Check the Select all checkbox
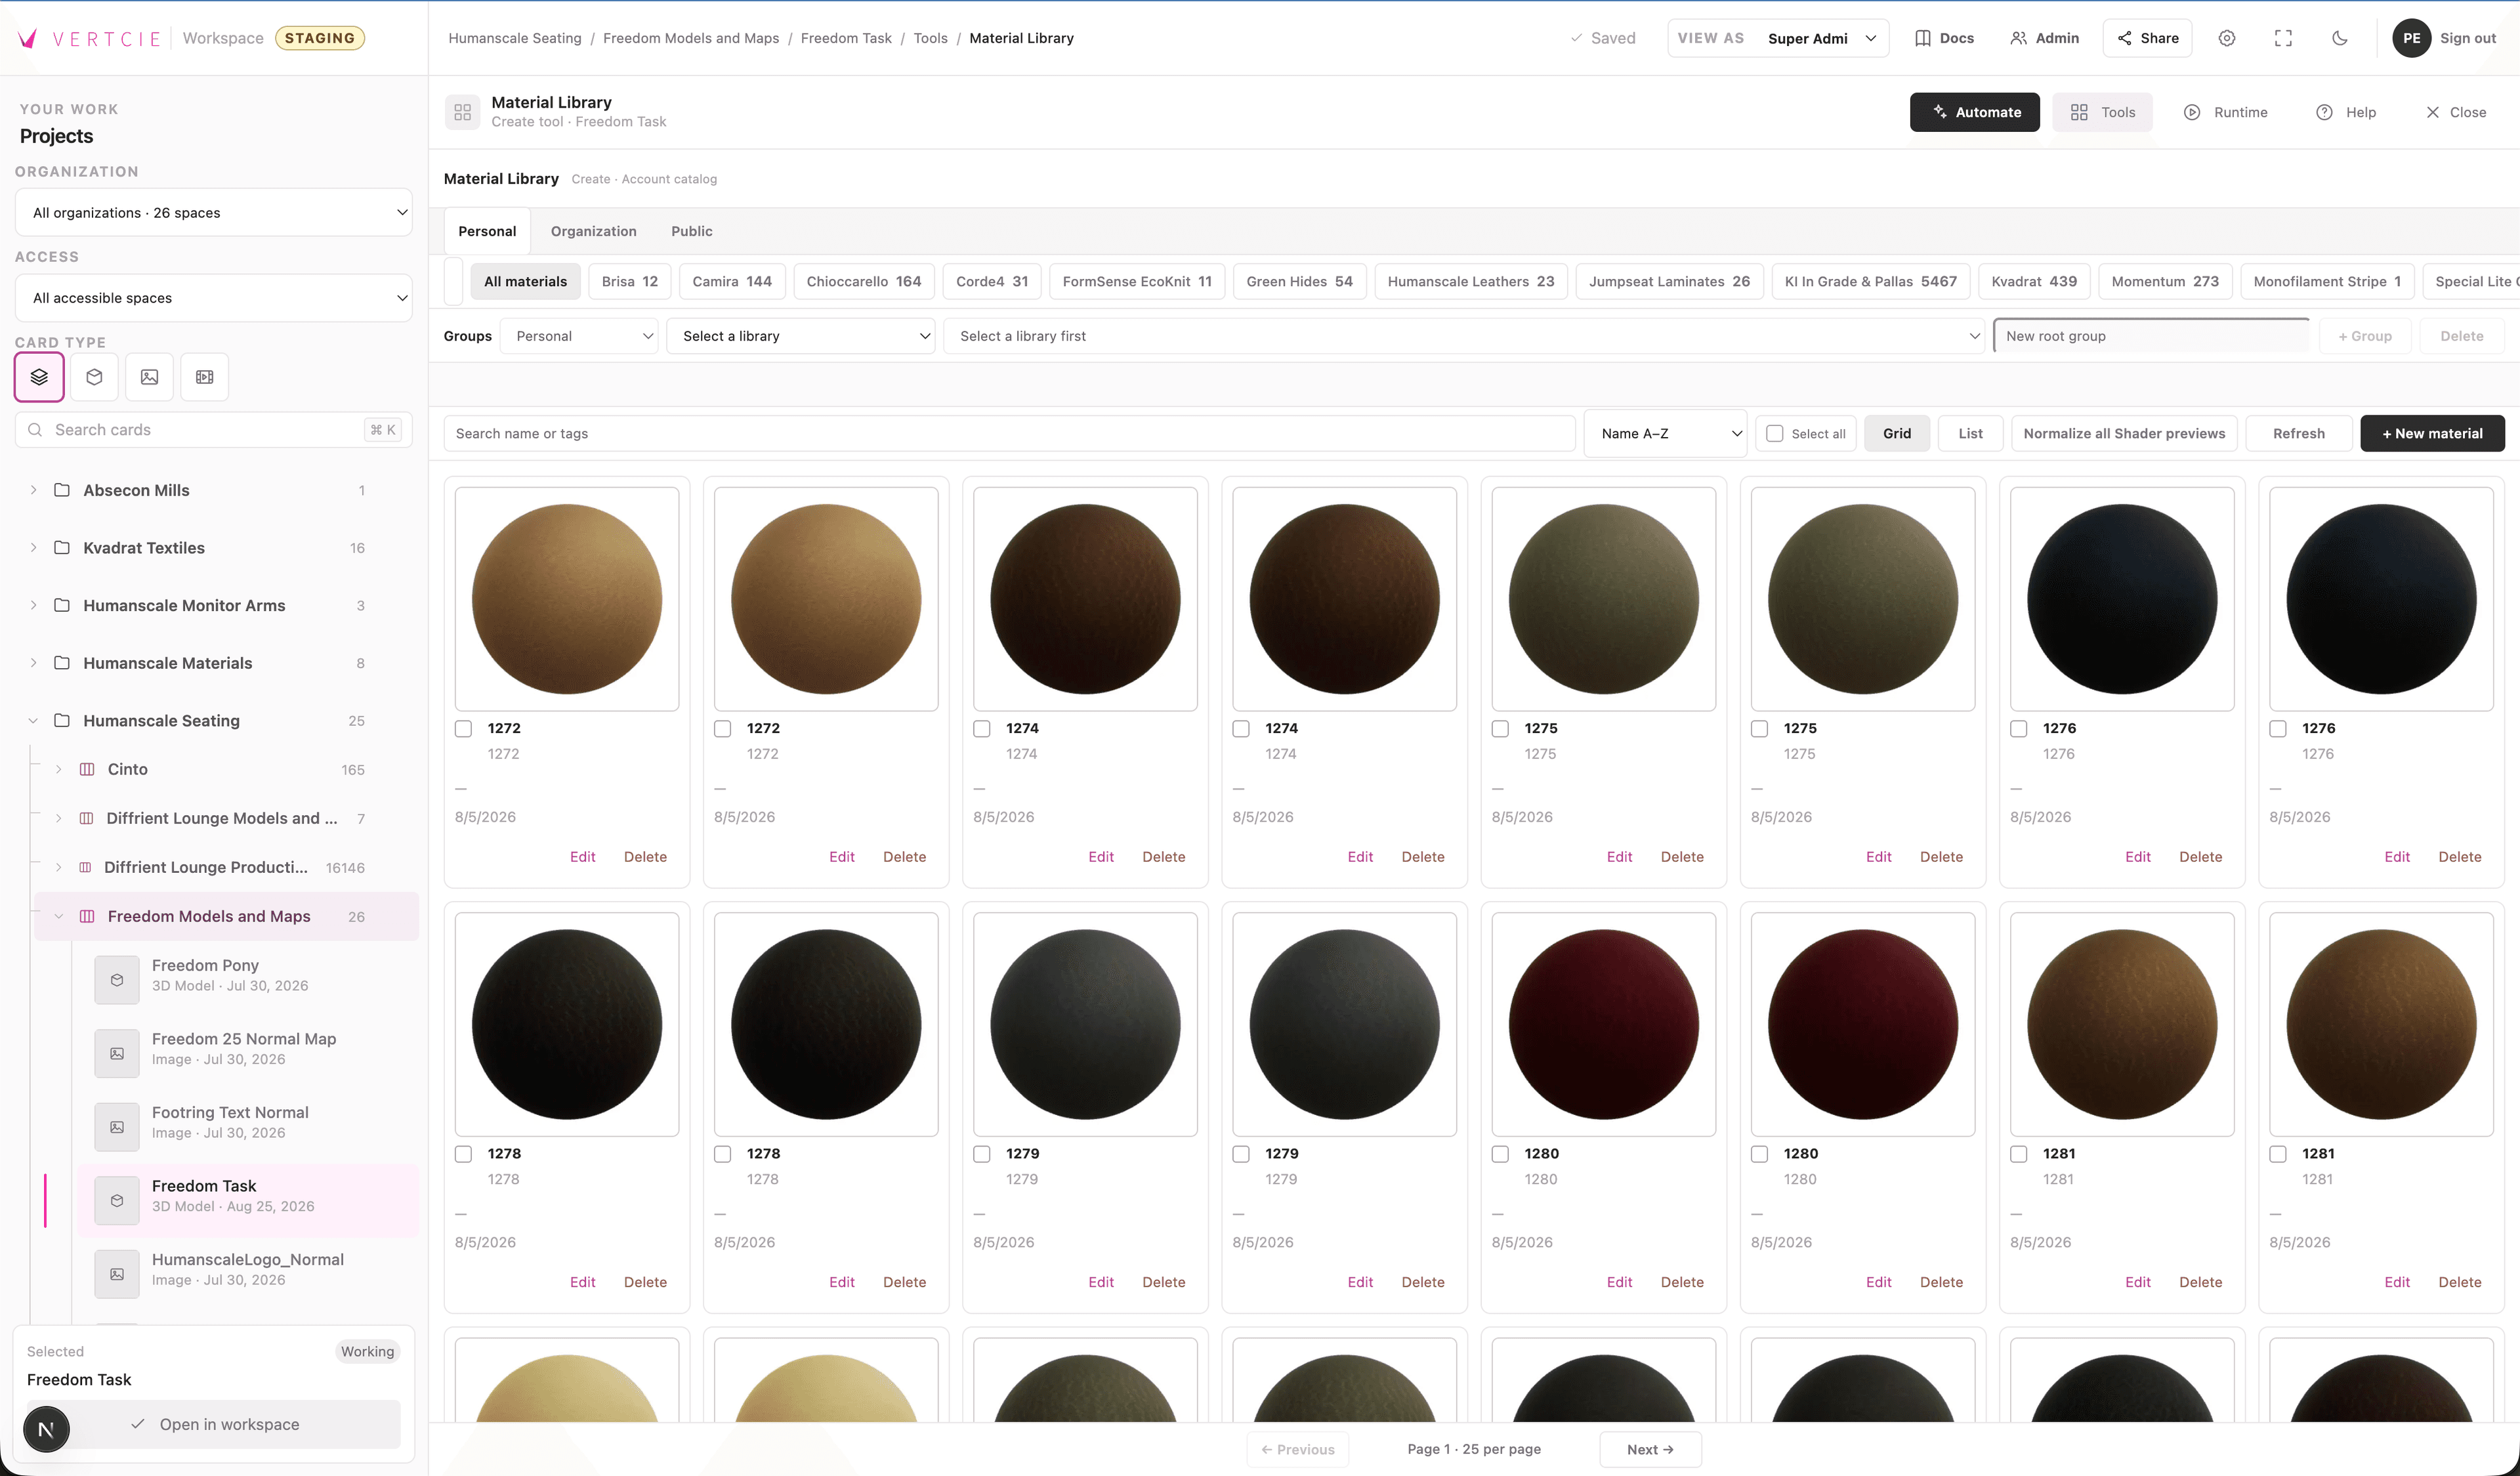Viewport: 2520px width, 1476px height. [x=1774, y=434]
